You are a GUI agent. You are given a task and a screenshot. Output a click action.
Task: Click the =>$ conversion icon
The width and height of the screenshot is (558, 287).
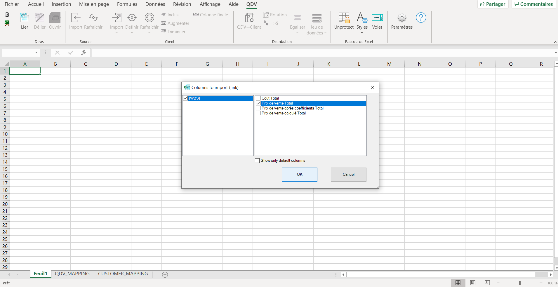271,23
